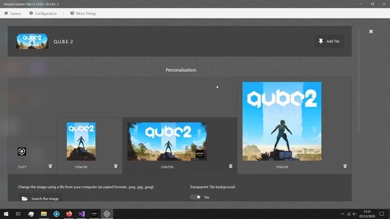Select the 150x150 tile preview image

click(81, 141)
